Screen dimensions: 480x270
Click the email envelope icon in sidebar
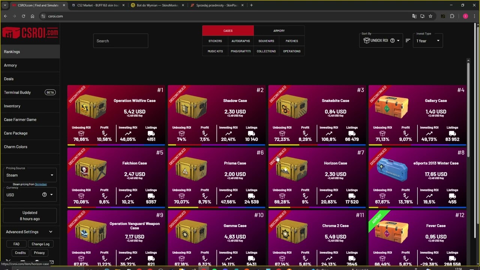click(x=51, y=262)
